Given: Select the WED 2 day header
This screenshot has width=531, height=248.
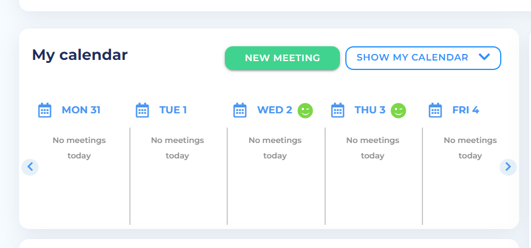Looking at the screenshot, I should click(x=275, y=110).
